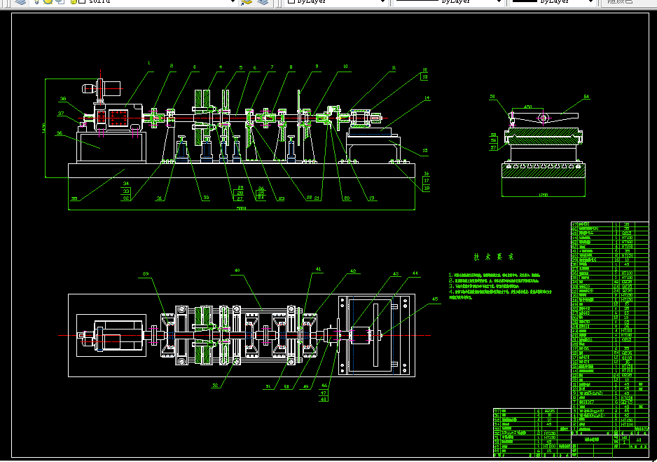Expand the ByLayer linetype dropdown arrow
This screenshot has width=657, height=462.
click(499, 1)
